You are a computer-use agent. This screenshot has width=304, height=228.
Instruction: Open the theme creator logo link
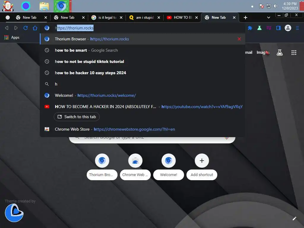(14, 213)
